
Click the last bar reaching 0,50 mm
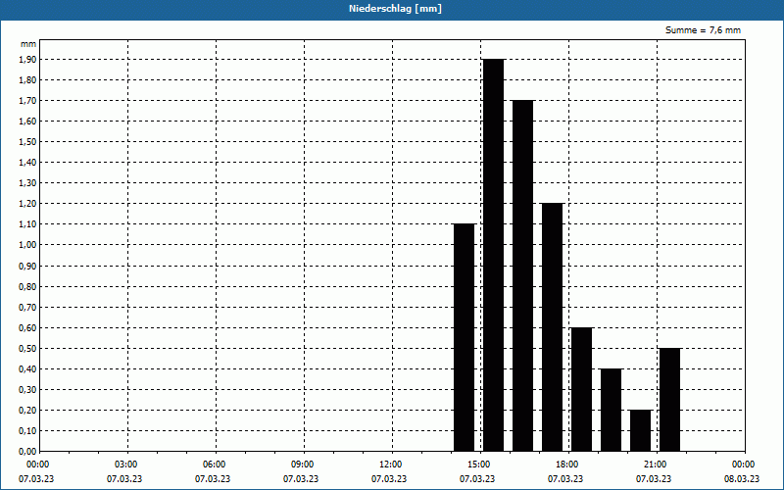pos(670,400)
